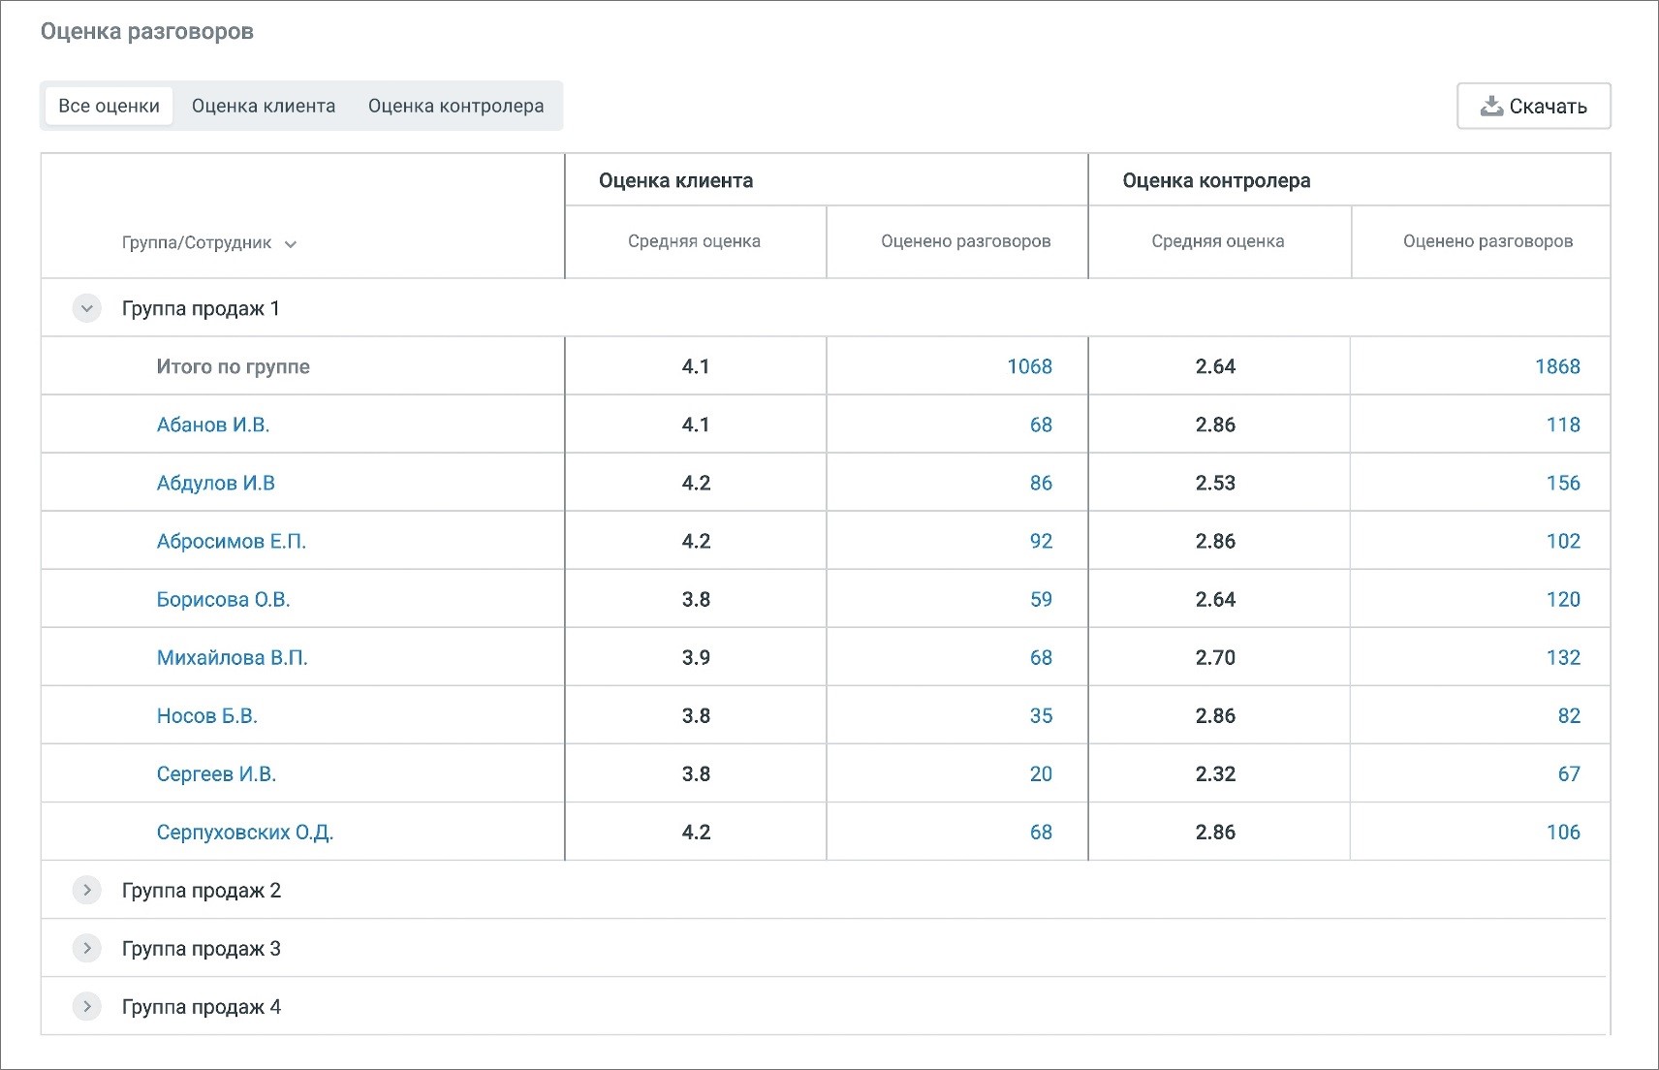Open Серпуховских О.Д. employee link
This screenshot has width=1659, height=1070.
[x=245, y=832]
